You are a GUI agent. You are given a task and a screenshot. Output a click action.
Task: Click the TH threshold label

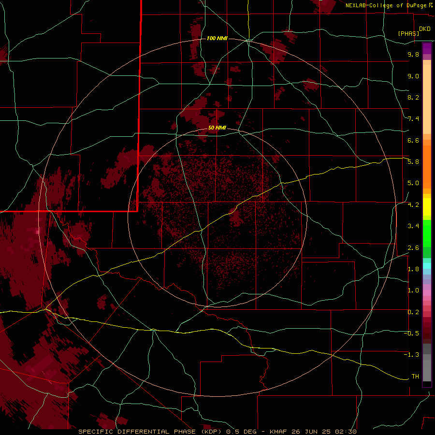[x=415, y=377]
